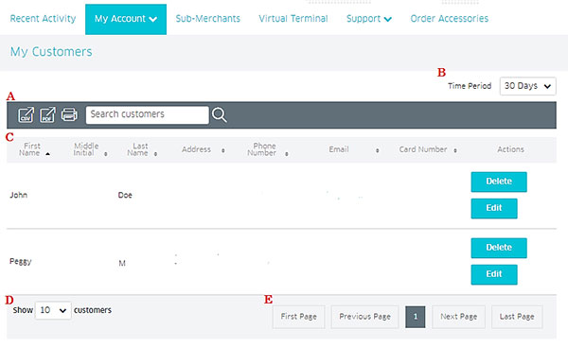Sort by Address column
The width and height of the screenshot is (568, 347).
pyautogui.click(x=204, y=149)
